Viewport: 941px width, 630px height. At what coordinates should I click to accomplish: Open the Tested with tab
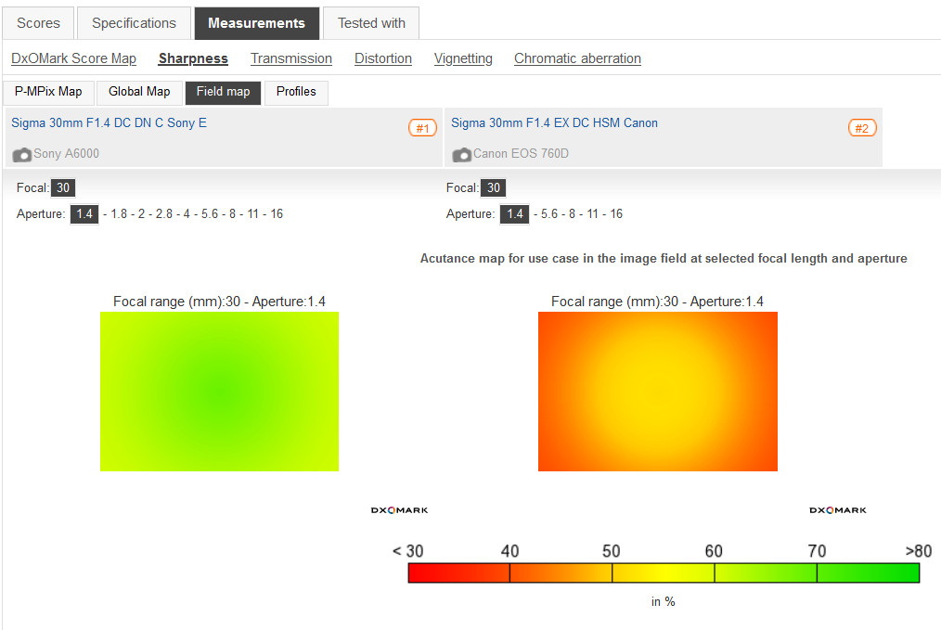[x=371, y=23]
